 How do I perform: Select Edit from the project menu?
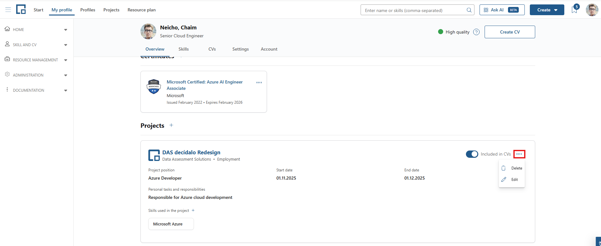(x=512, y=180)
